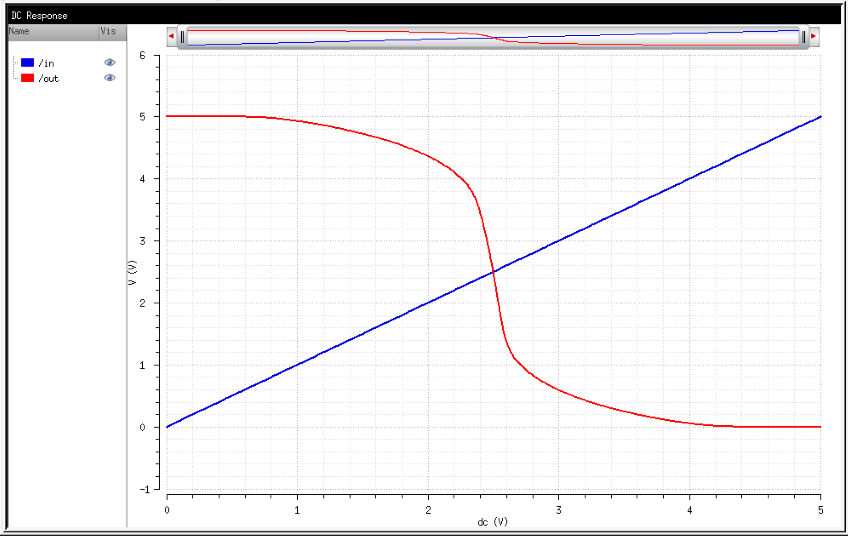Click the red /out color swatch
This screenshot has width=848, height=536.
coord(27,78)
